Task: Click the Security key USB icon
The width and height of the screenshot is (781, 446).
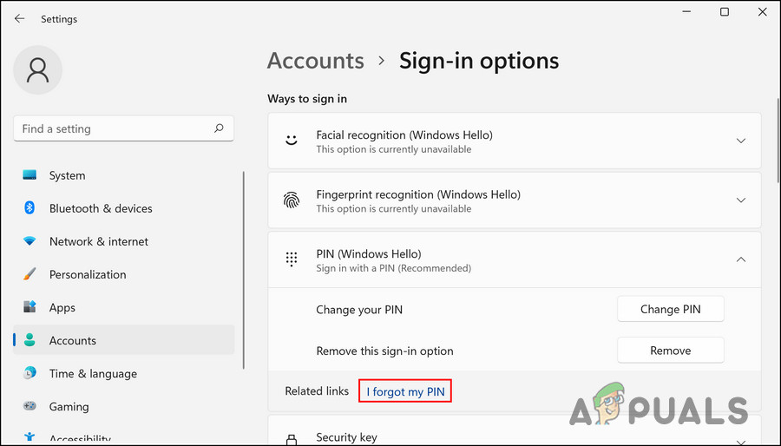Action: [292, 438]
